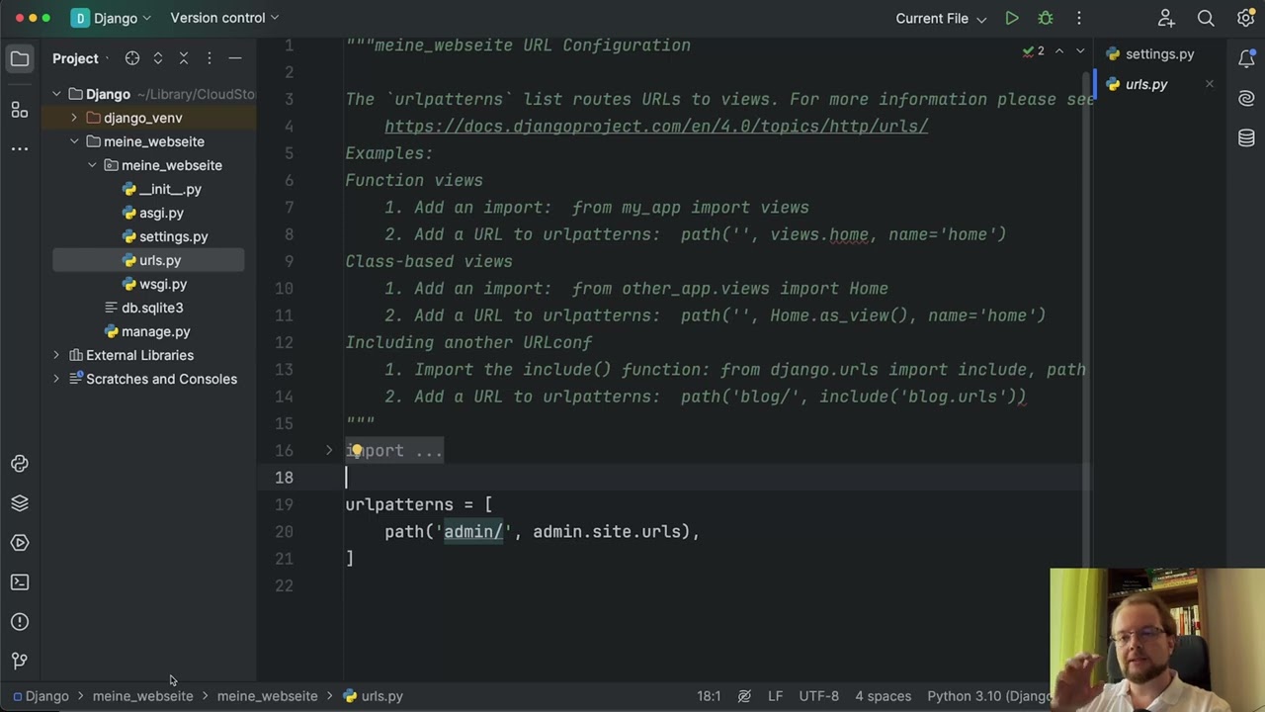Collapse the Django root folder
Image resolution: width=1265 pixels, height=712 pixels.
[x=56, y=94]
